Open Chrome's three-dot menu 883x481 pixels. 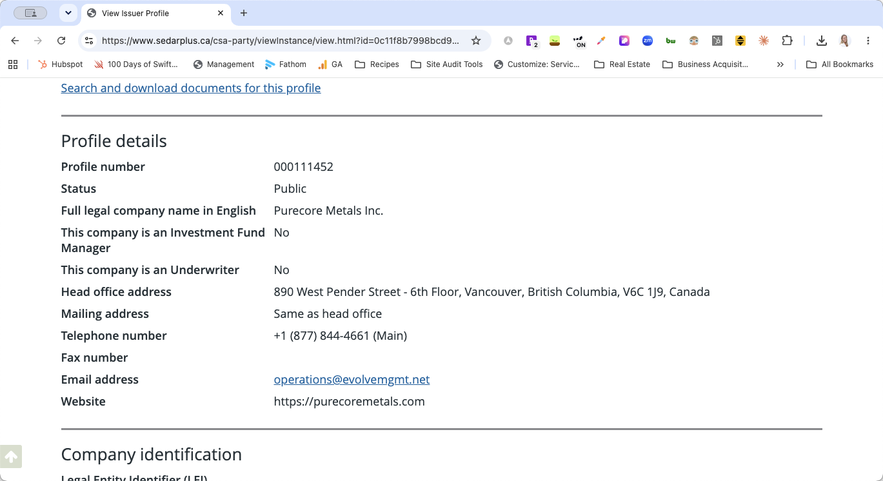(x=868, y=41)
